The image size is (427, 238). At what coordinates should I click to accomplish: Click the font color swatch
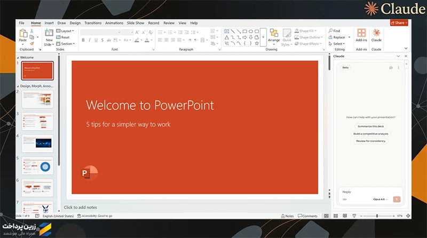(147, 40)
